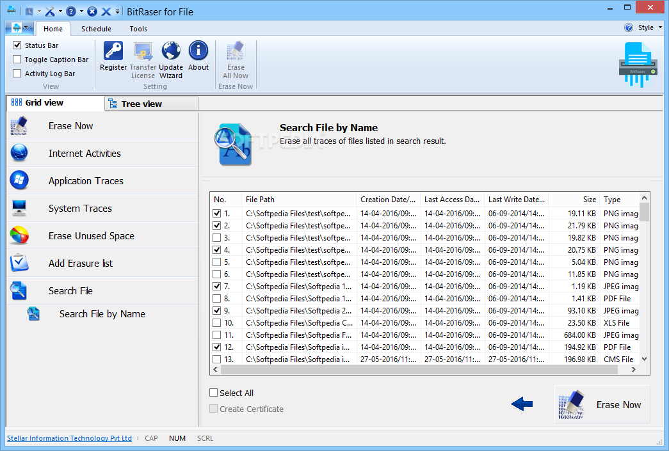Image resolution: width=669 pixels, height=451 pixels.
Task: Select the Grid view tab
Action: 56,103
